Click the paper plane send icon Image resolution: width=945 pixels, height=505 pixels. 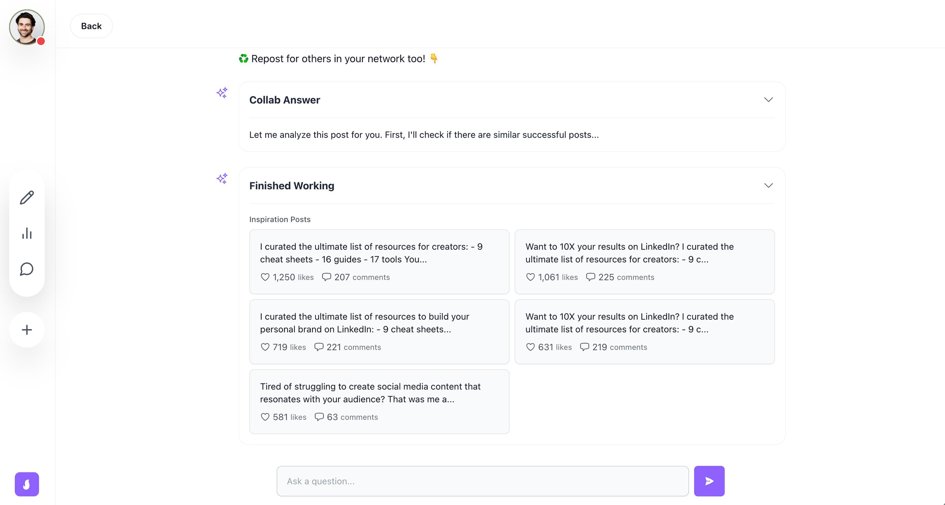(x=709, y=481)
